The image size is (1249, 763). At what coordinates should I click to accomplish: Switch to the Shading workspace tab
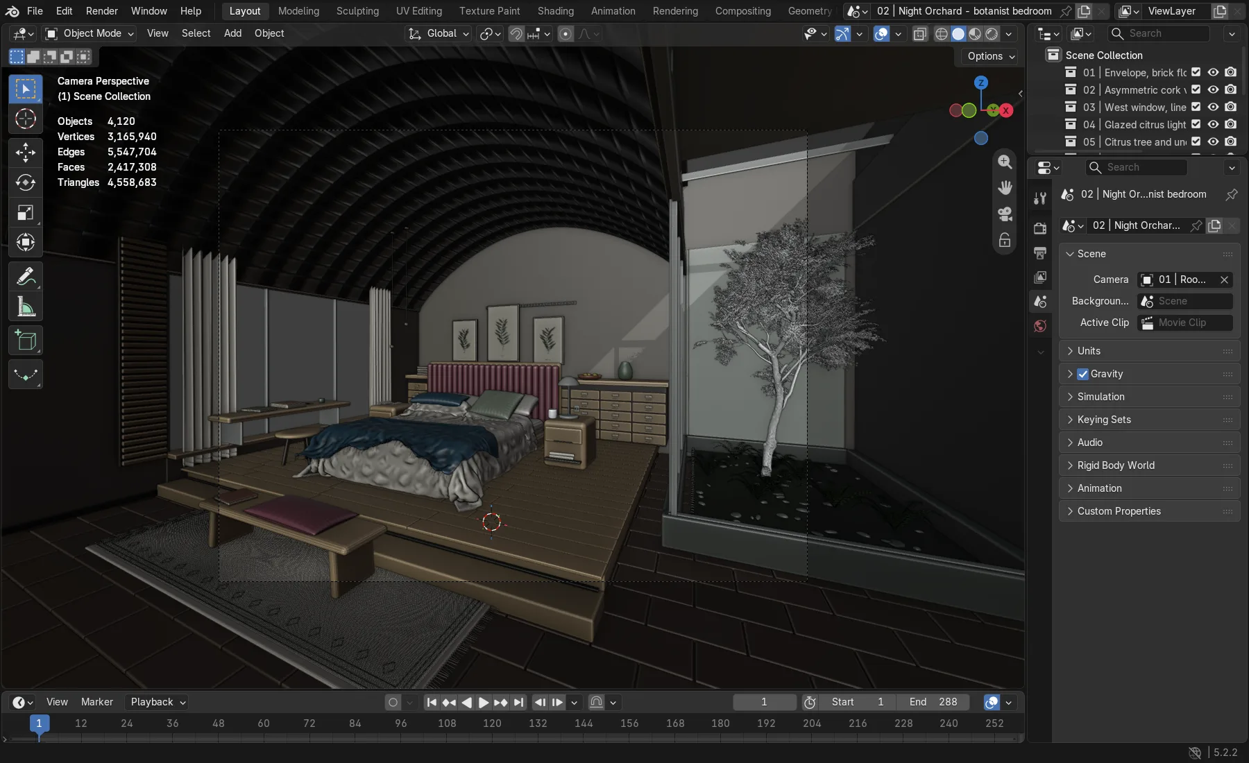tap(556, 11)
